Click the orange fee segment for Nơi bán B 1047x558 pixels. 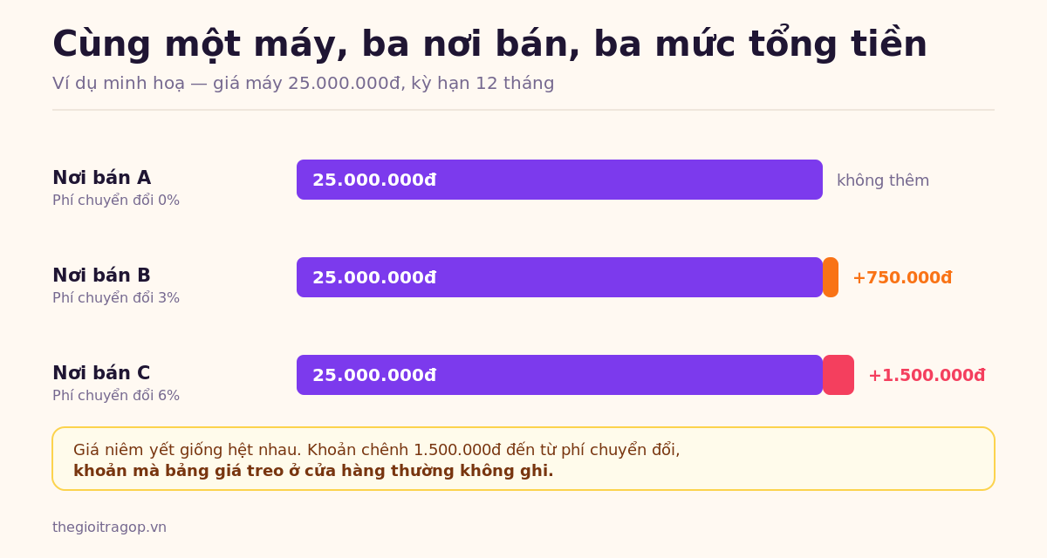831,277
